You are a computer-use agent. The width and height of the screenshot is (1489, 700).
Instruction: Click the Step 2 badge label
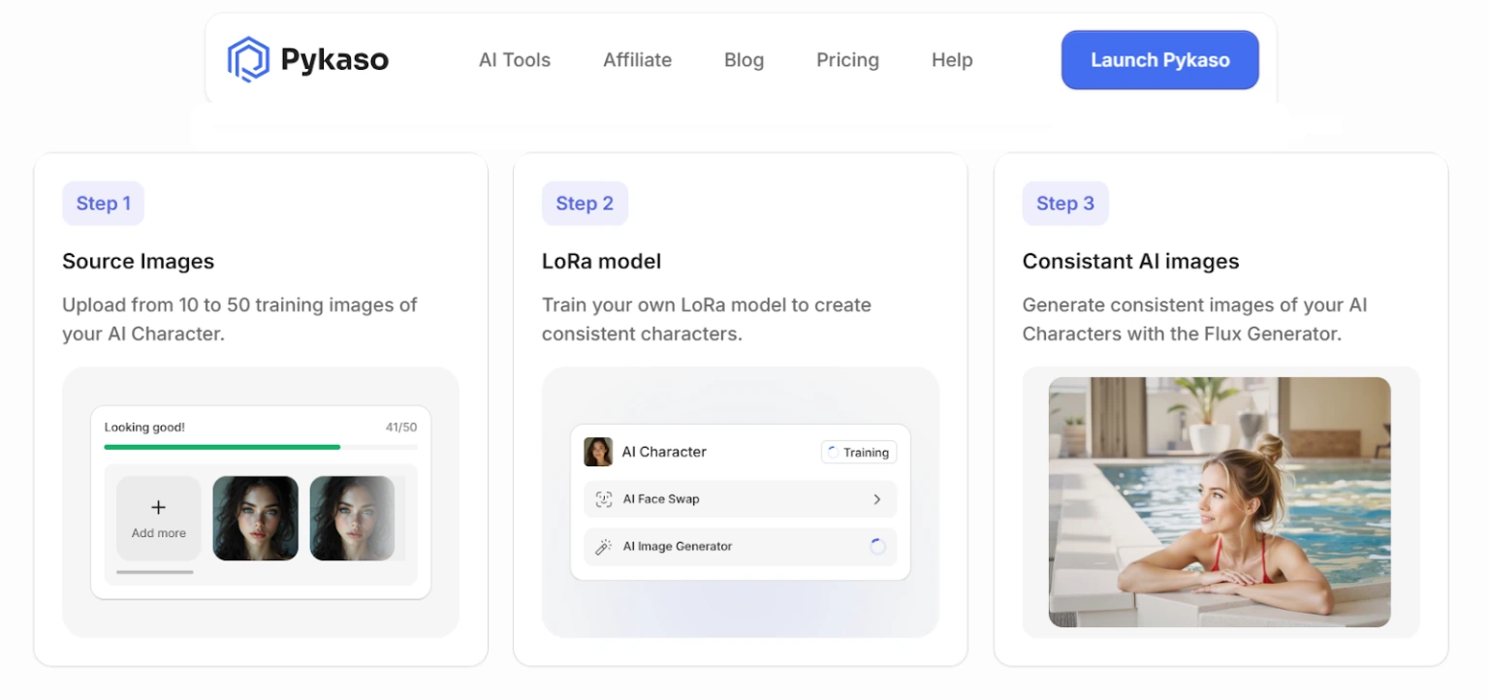pos(585,204)
